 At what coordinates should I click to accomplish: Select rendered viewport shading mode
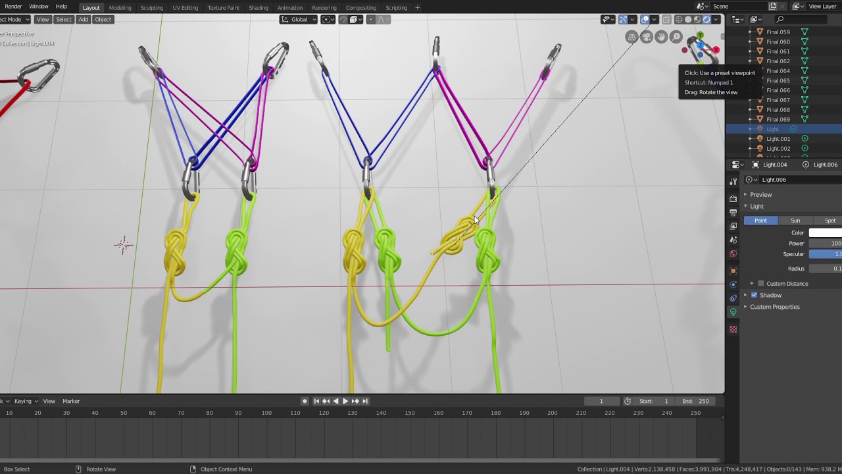coord(707,19)
